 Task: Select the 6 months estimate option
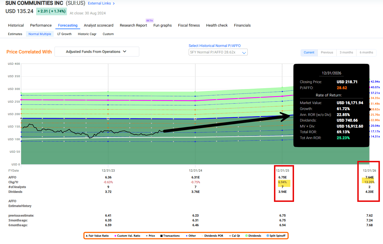pyautogui.click(x=366, y=53)
